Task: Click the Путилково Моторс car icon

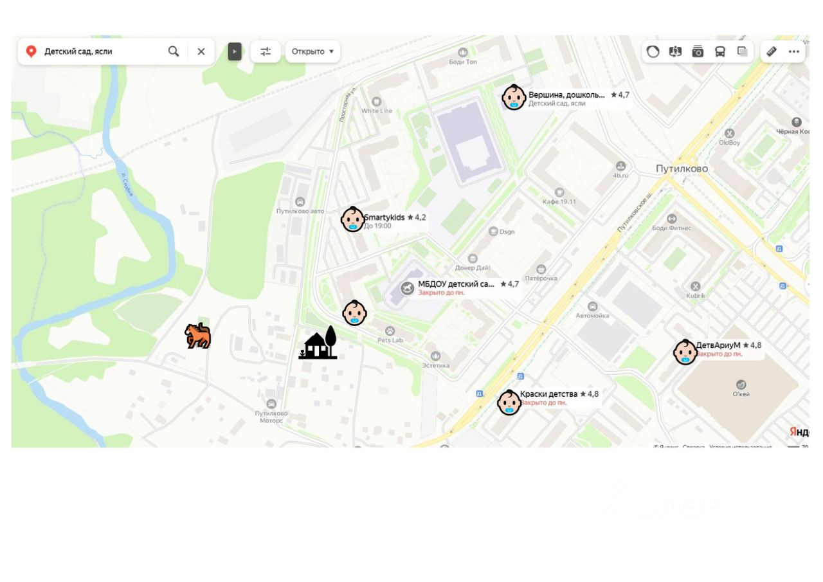Action: click(271, 403)
